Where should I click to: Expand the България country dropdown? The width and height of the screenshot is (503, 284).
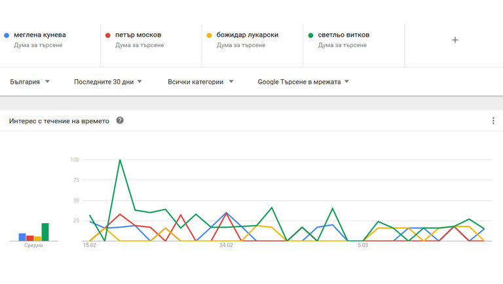(30, 82)
